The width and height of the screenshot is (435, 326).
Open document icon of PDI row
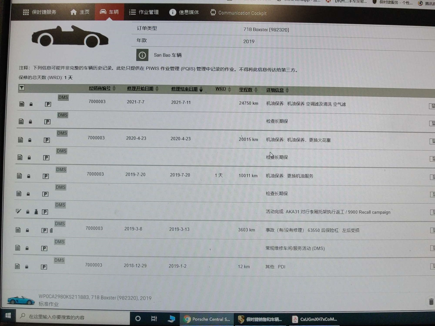(17, 266)
